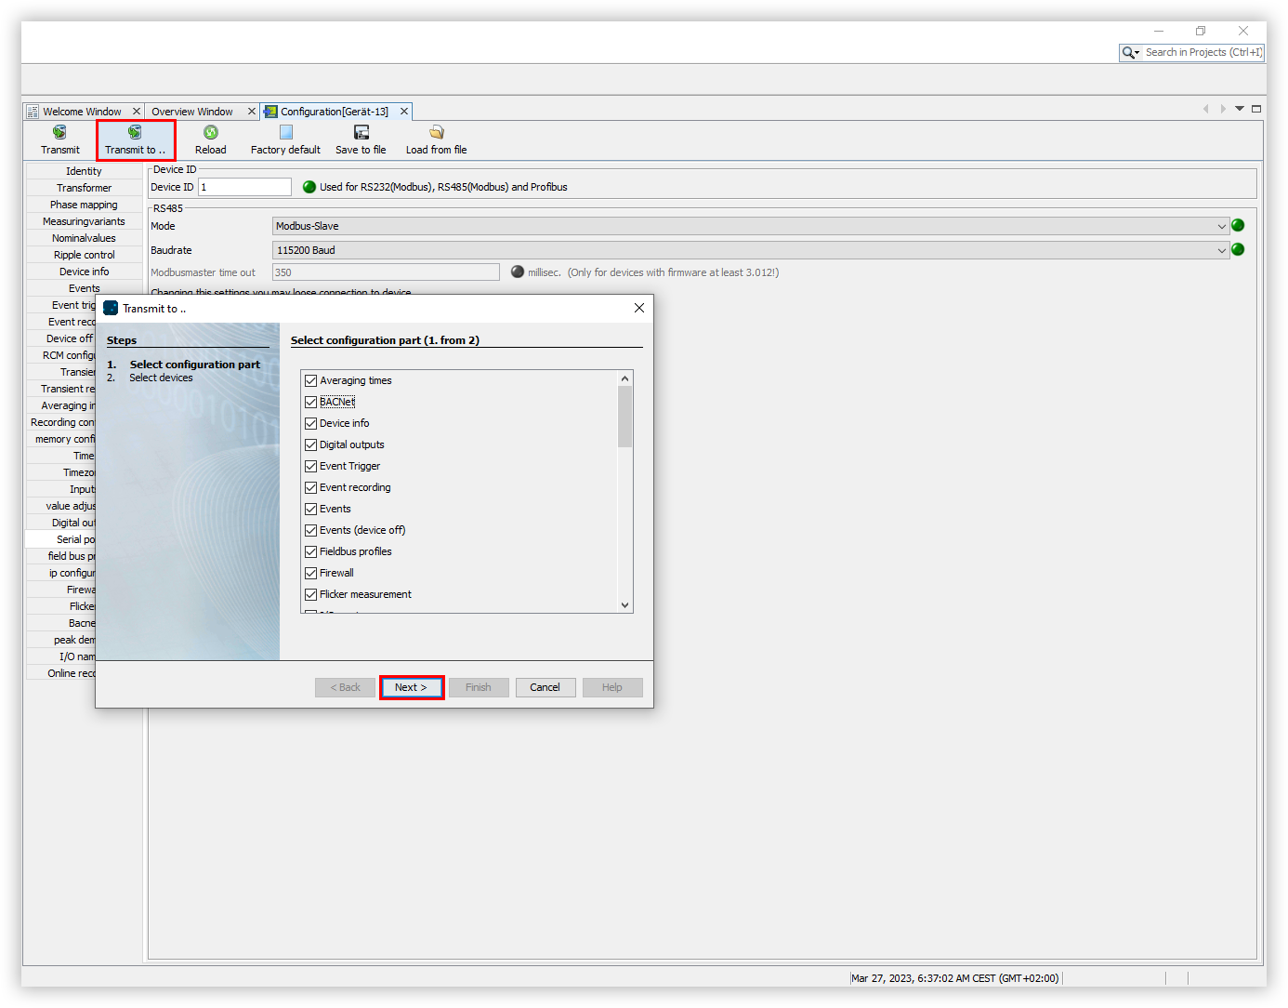Reload the device configuration
Screen dimensions: 1288x1008
(x=211, y=139)
